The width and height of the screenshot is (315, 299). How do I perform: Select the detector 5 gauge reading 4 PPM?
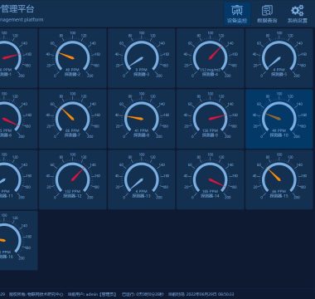pyautogui.click(x=279, y=58)
